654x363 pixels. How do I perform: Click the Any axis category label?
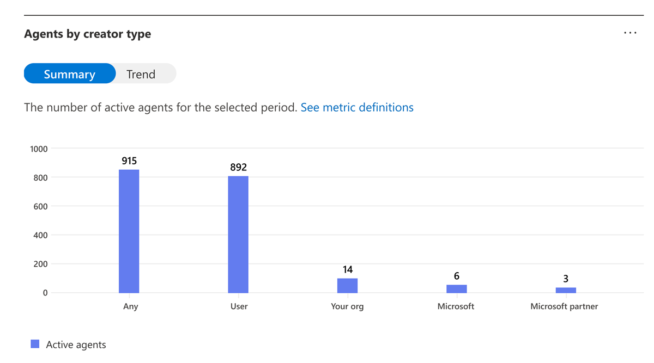pos(131,306)
